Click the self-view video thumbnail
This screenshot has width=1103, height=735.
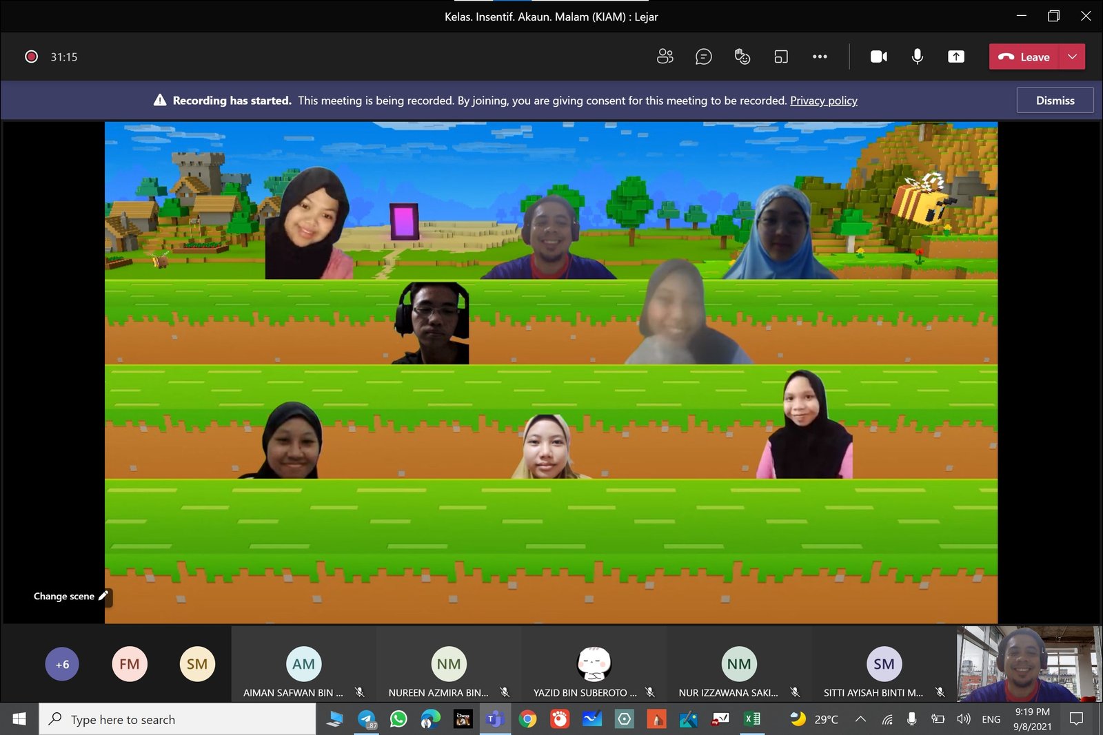click(x=1029, y=664)
